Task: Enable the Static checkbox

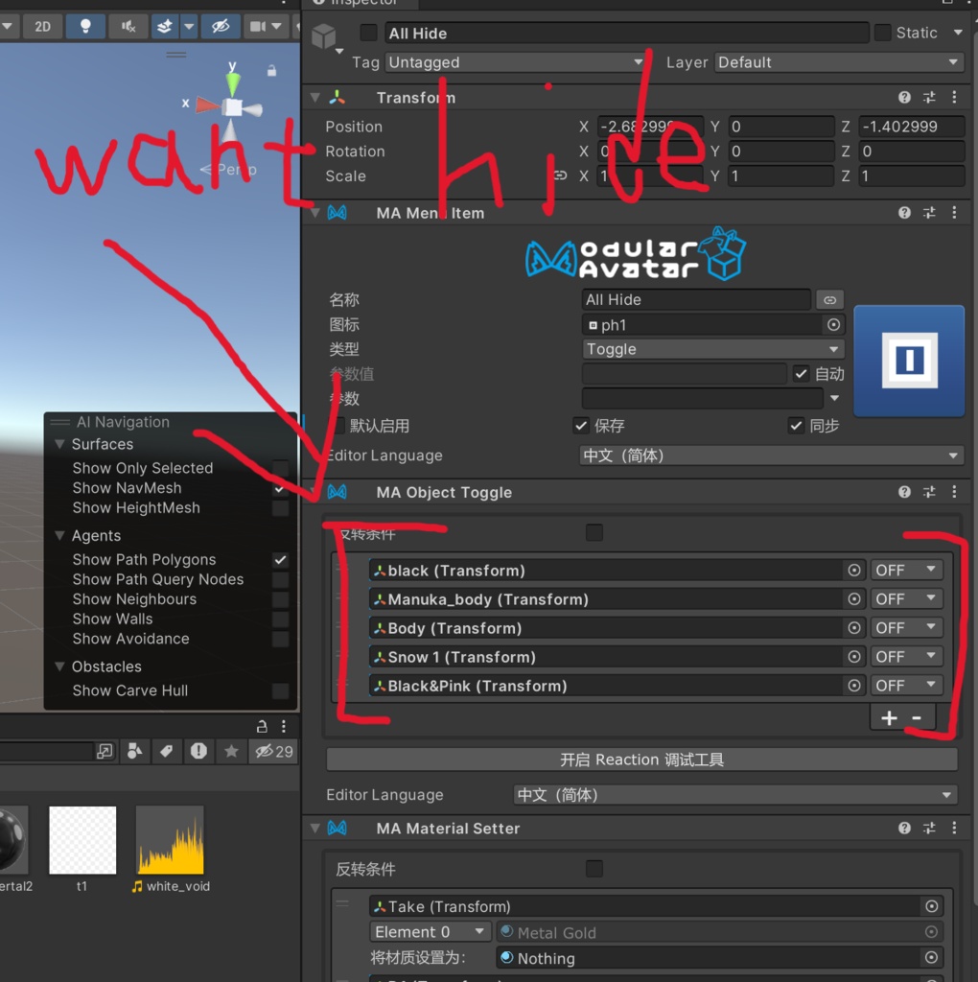Action: pos(882,32)
